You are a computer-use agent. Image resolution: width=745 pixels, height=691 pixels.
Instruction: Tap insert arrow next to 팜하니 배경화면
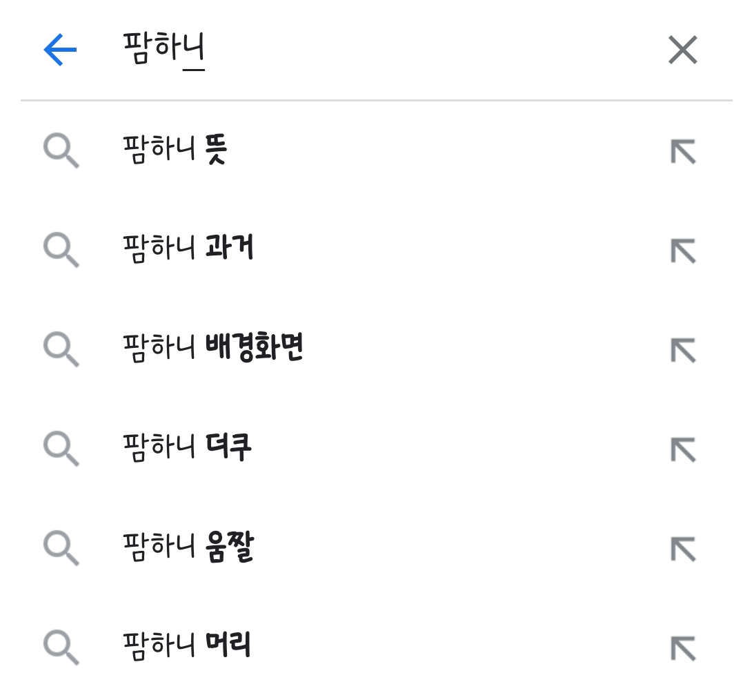point(683,350)
